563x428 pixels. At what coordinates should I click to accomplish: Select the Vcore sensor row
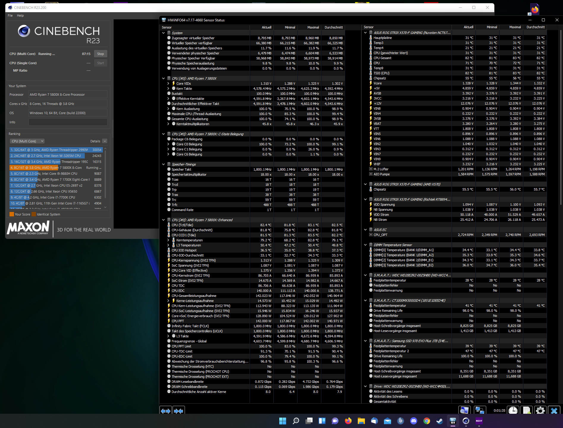[x=458, y=83]
